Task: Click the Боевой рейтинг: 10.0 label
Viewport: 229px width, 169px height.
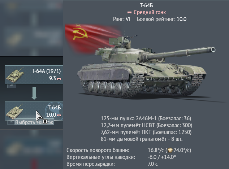Action: pyautogui.click(x=162, y=19)
